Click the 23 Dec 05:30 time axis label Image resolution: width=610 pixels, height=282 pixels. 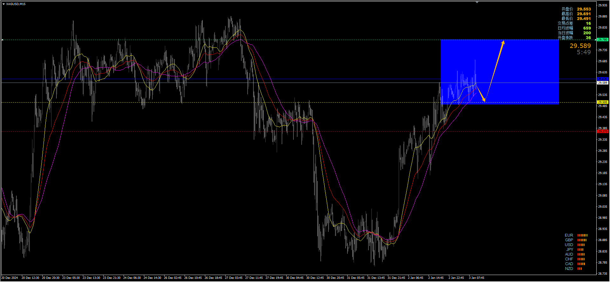[x=71, y=278]
